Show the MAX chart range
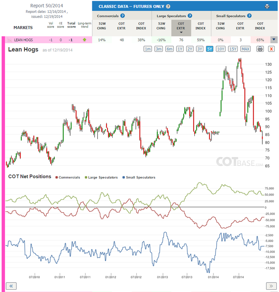The width and height of the screenshot is (279, 292). tap(245, 49)
